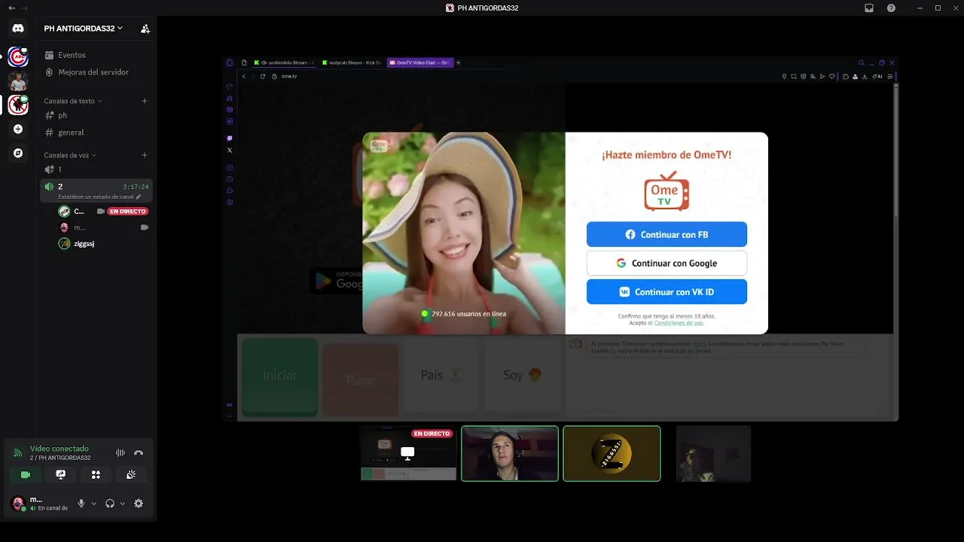The width and height of the screenshot is (964, 542).
Task: Deafen with headphones icon
Action: 110,504
